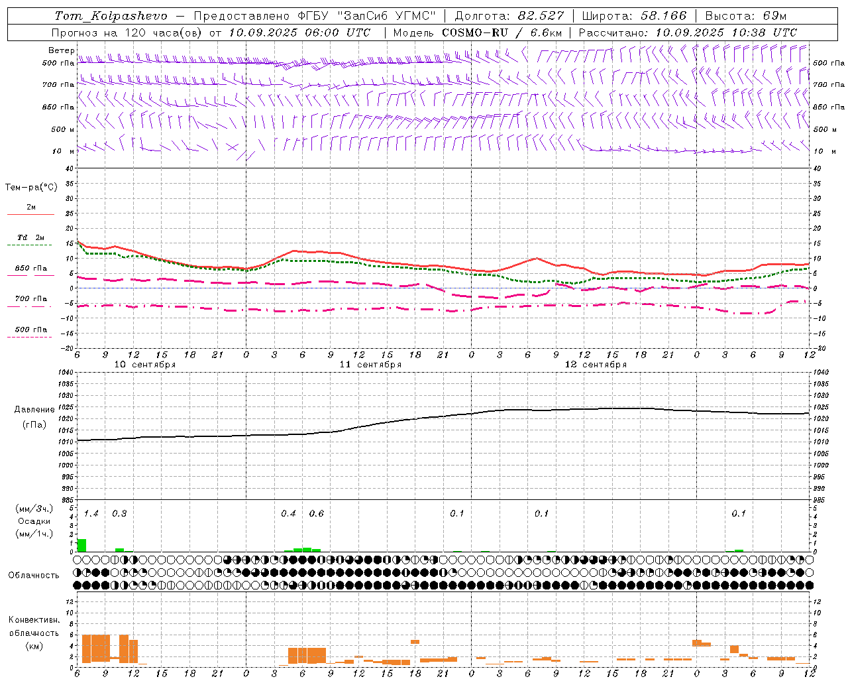The width and height of the screenshot is (848, 679).
Task: Click the precipitation amount 0.4
Action: [x=288, y=514]
